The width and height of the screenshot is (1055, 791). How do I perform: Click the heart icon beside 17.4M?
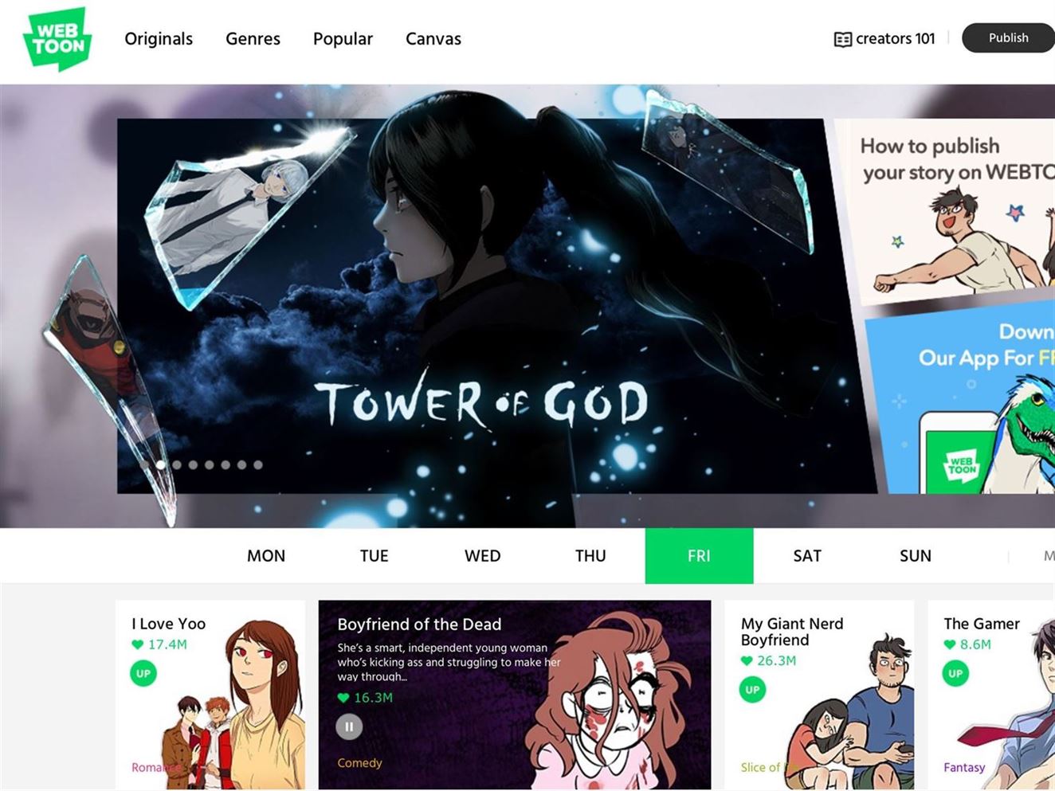(138, 644)
